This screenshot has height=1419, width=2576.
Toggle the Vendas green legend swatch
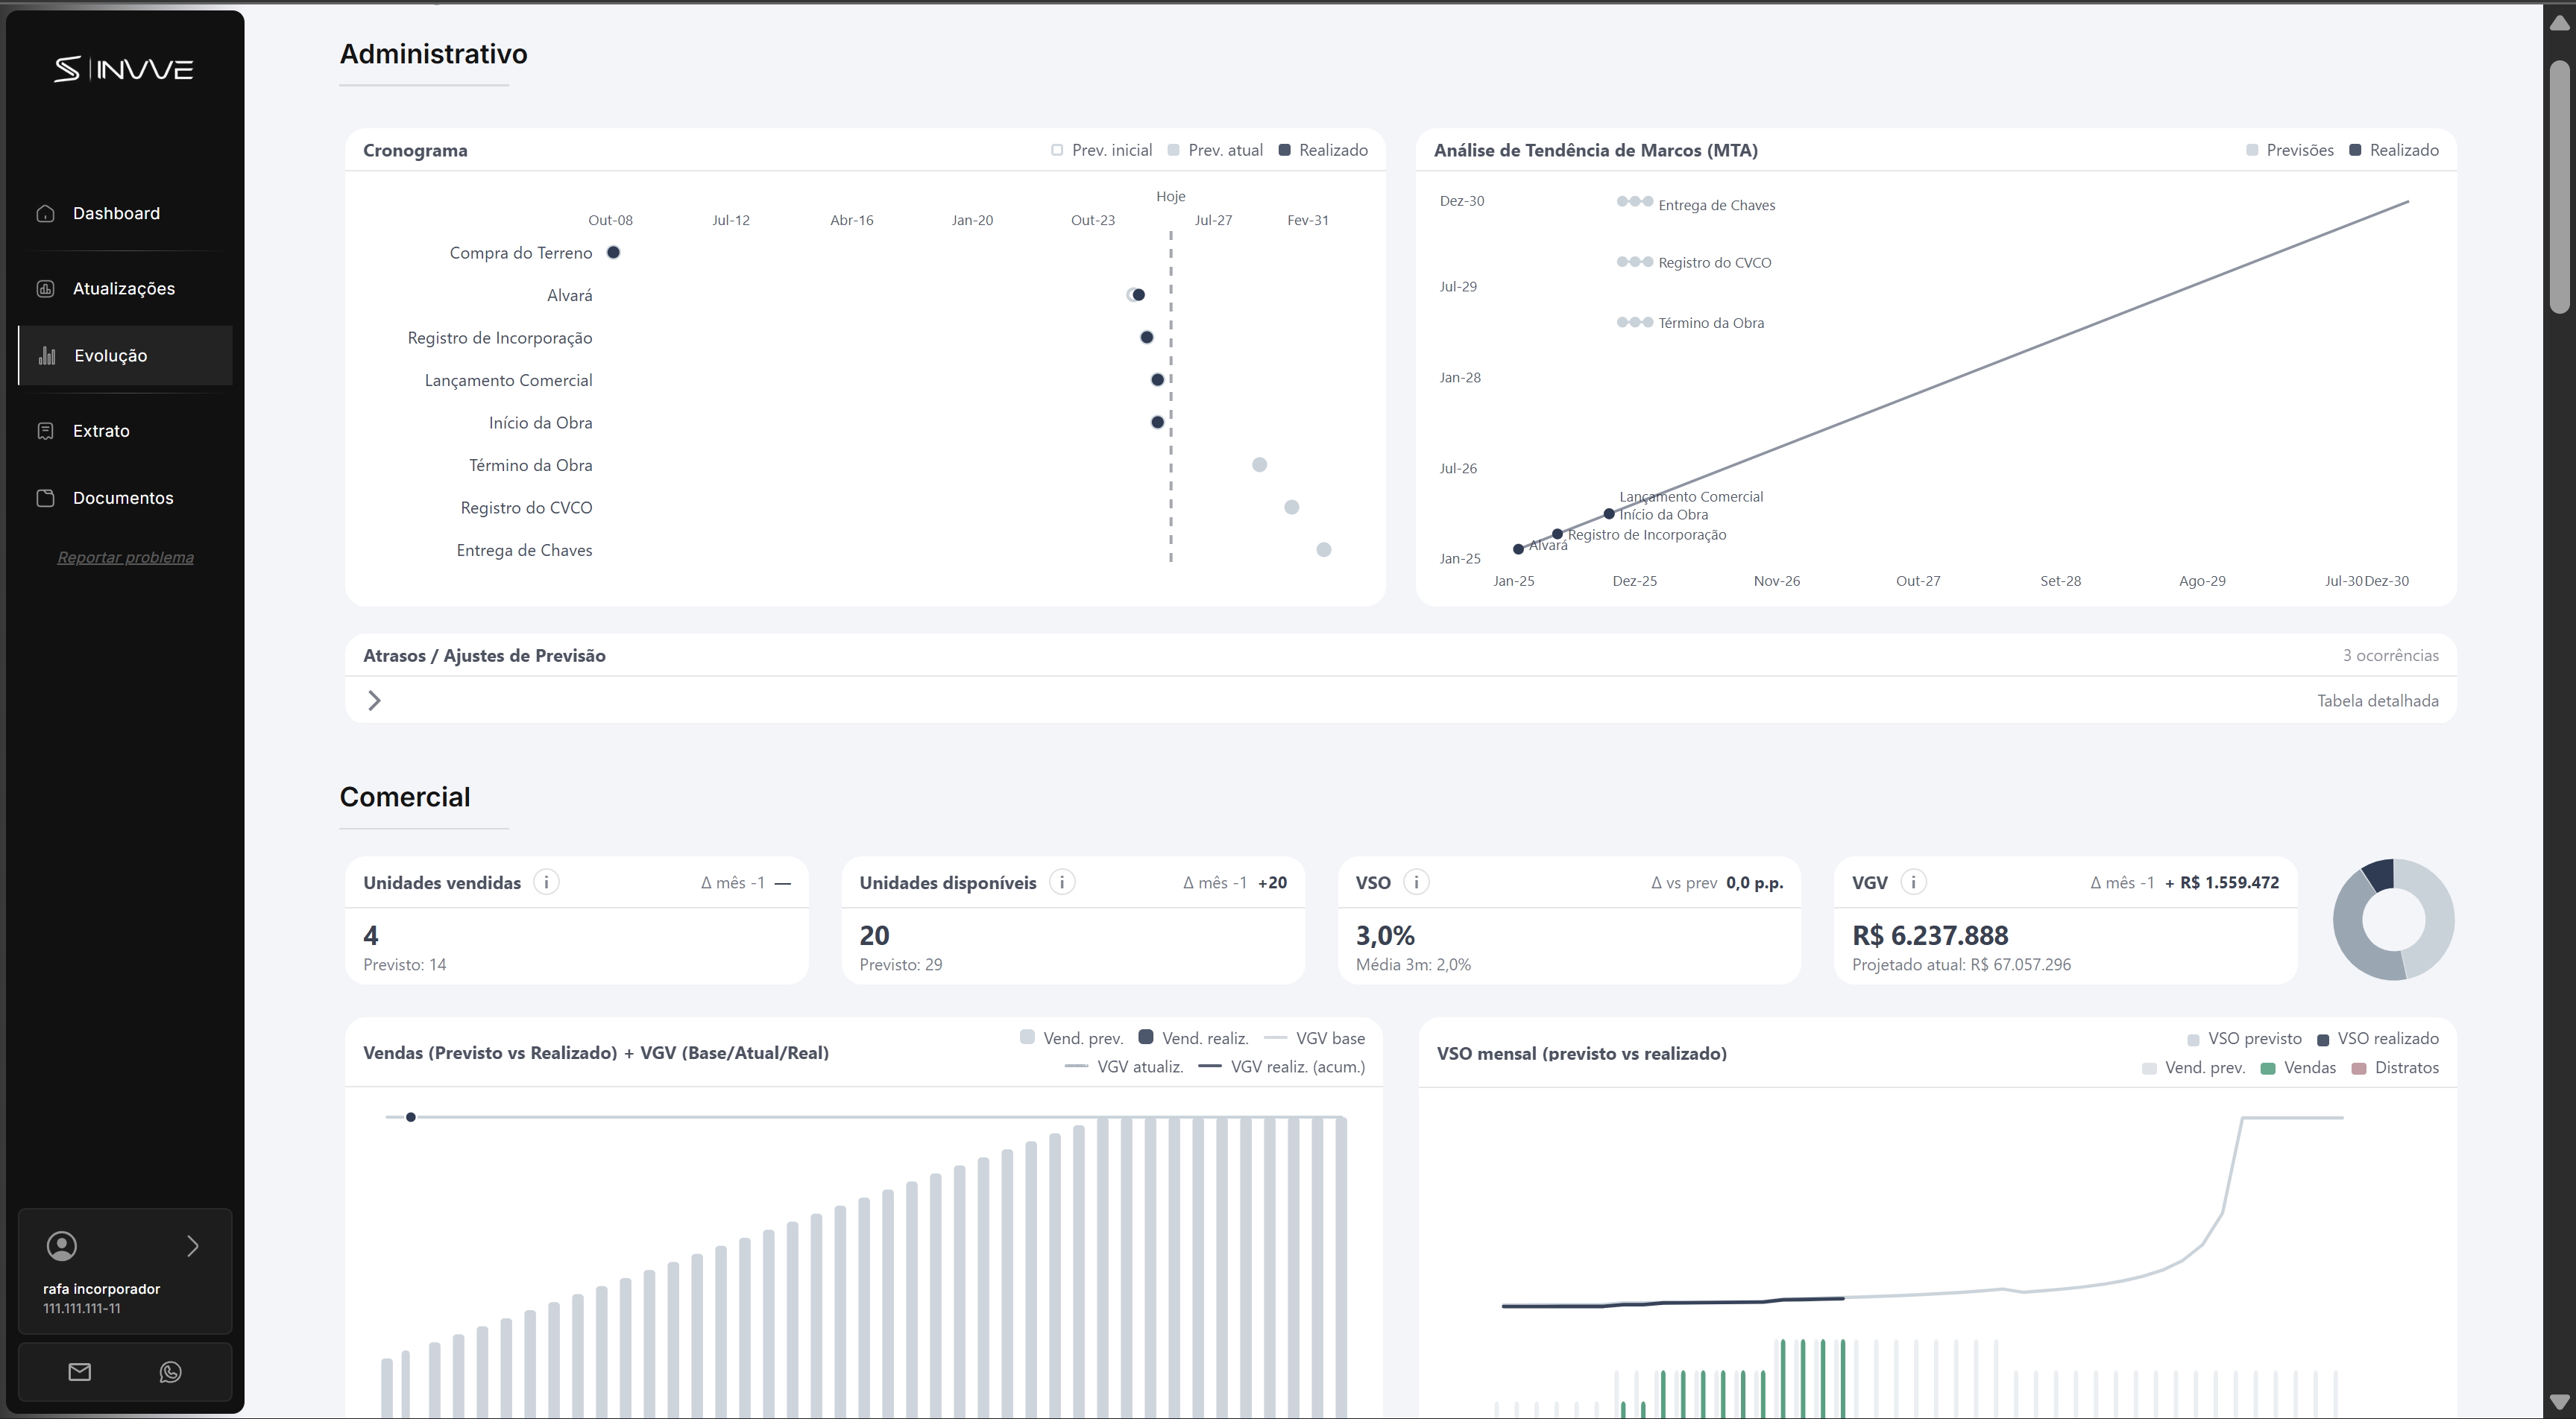point(2268,1068)
